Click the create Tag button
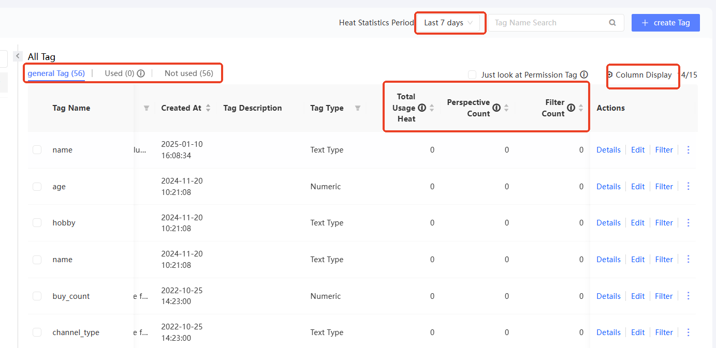This screenshot has width=716, height=348. tap(665, 23)
